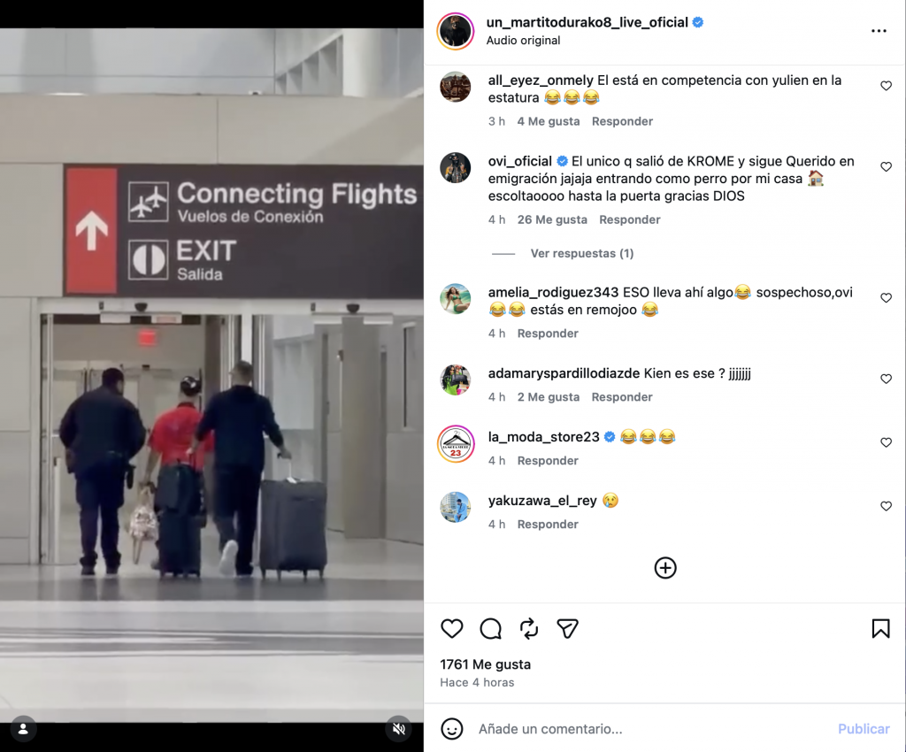Share post with the paper plane icon
Viewport: 906px width, 752px height.
[567, 628]
